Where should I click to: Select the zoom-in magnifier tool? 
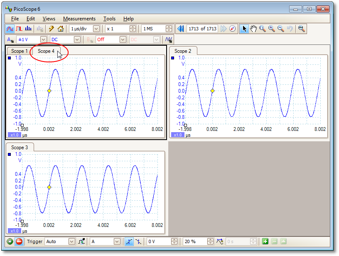(272, 29)
